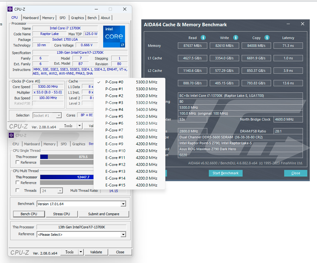
Task: Click the CPU Single Thread score bar showing 879.5
Action: (x=67, y=157)
